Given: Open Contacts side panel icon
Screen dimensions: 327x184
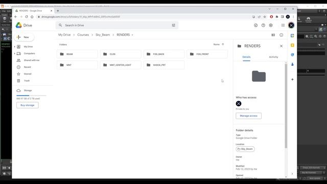Looking at the screenshot, I should click(292, 64).
